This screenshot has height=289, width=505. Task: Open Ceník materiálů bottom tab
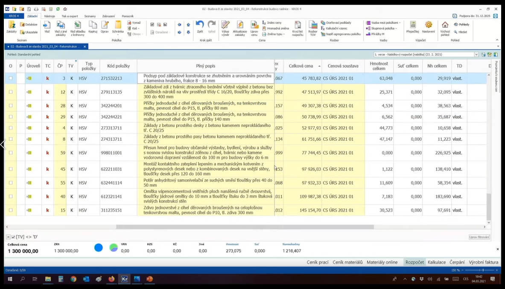click(x=347, y=262)
